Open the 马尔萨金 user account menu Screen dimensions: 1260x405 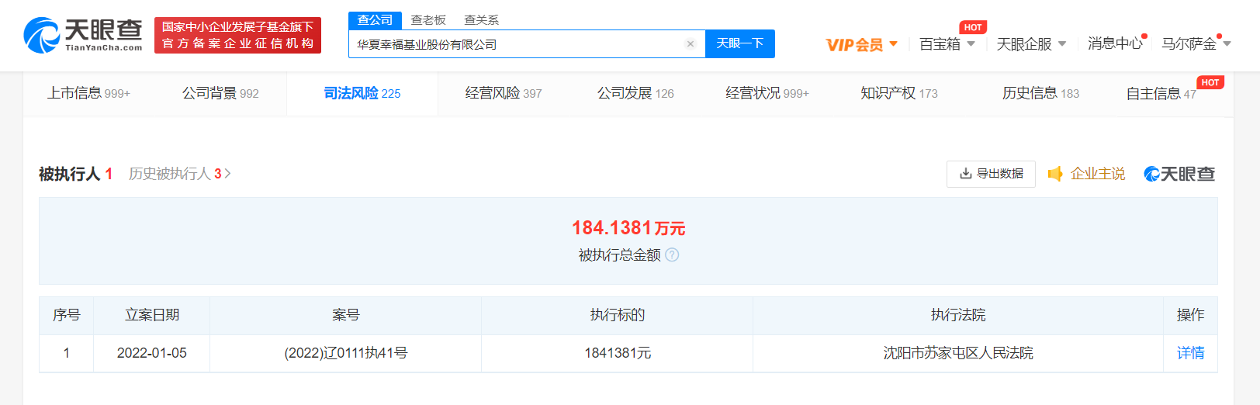pos(1196,44)
